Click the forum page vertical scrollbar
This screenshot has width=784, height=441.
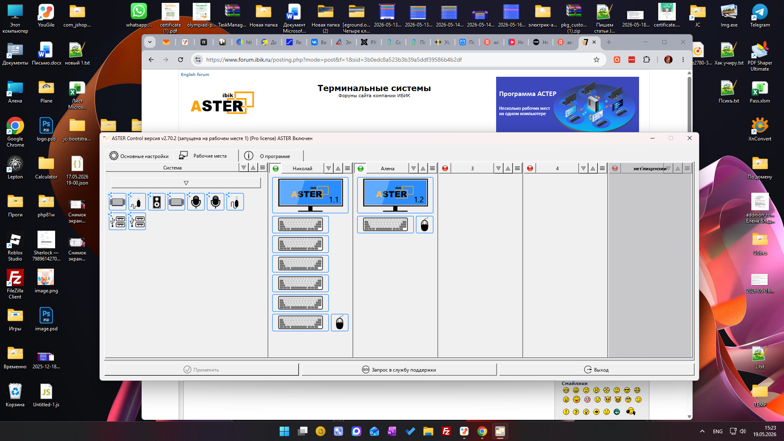pyautogui.click(x=690, y=245)
